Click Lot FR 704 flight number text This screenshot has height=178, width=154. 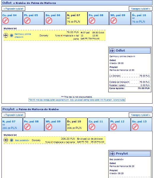[x=86, y=39]
